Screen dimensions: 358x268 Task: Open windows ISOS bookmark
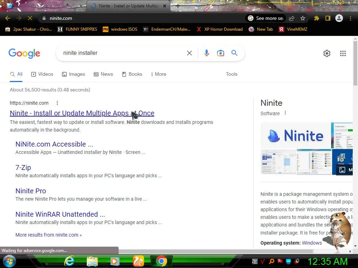tap(120, 29)
